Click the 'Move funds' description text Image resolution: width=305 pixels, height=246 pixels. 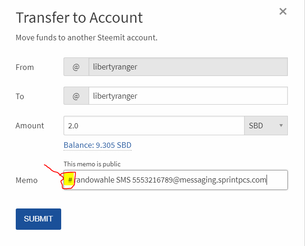[x=86, y=38]
